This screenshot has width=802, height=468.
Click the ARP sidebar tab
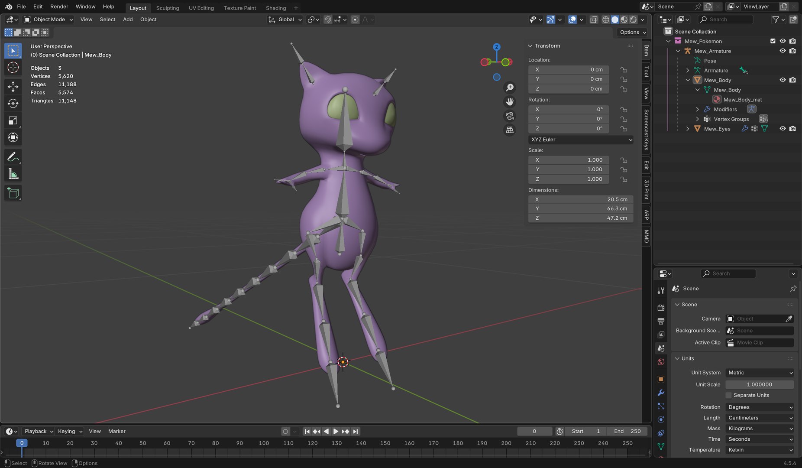point(646,214)
